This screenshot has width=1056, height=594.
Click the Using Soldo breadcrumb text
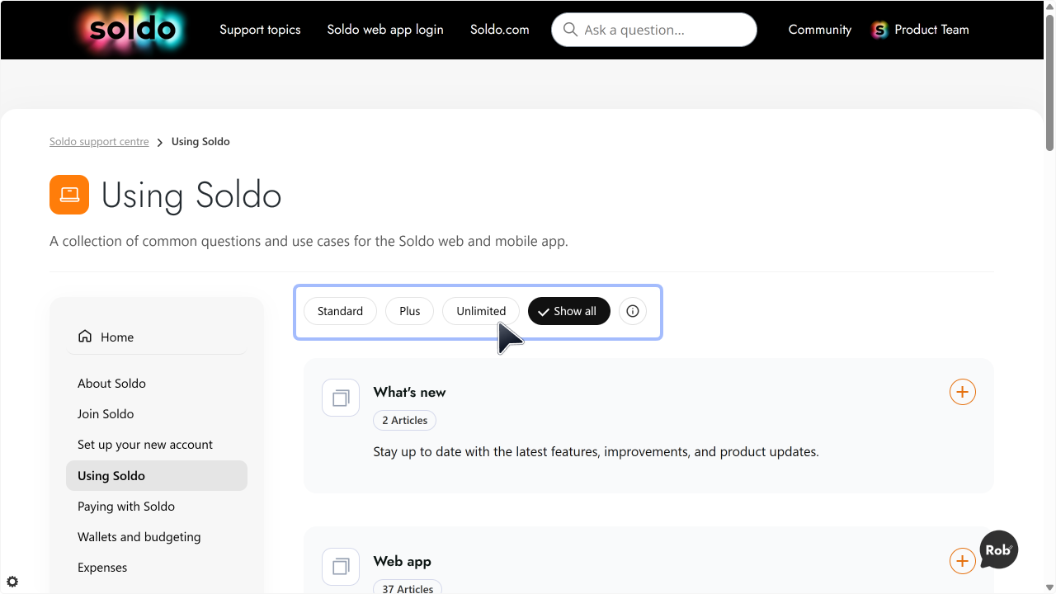point(200,142)
